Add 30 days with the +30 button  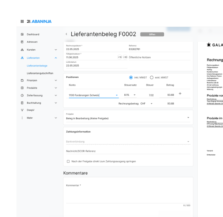point(125,57)
